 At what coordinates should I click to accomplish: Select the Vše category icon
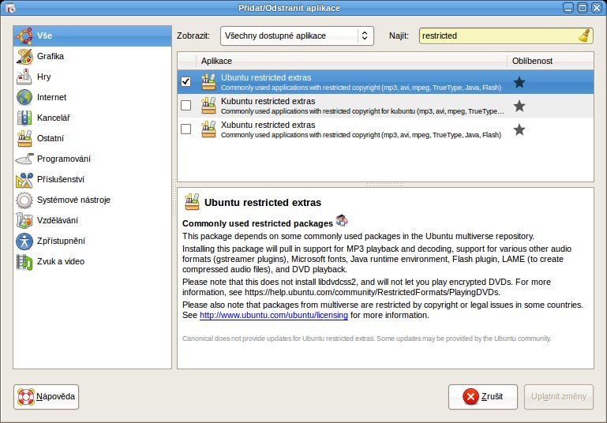pos(24,36)
